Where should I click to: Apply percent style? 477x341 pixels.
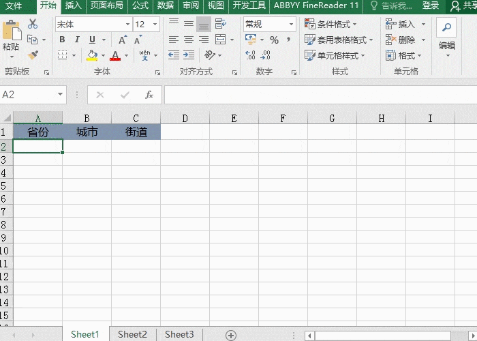coord(274,40)
